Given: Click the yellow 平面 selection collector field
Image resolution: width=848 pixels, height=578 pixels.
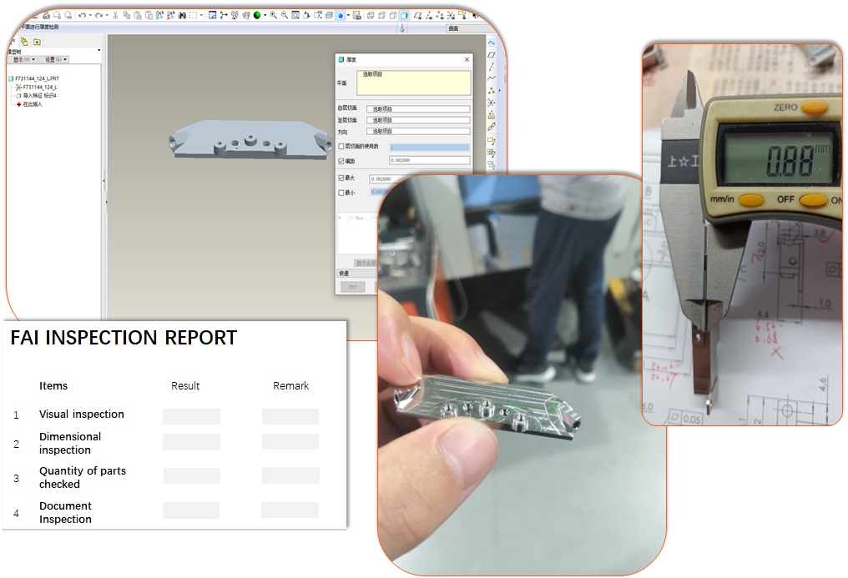Looking at the screenshot, I should 414,83.
